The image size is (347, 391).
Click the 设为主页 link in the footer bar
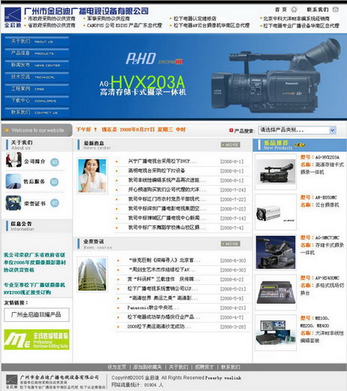(x=116, y=367)
